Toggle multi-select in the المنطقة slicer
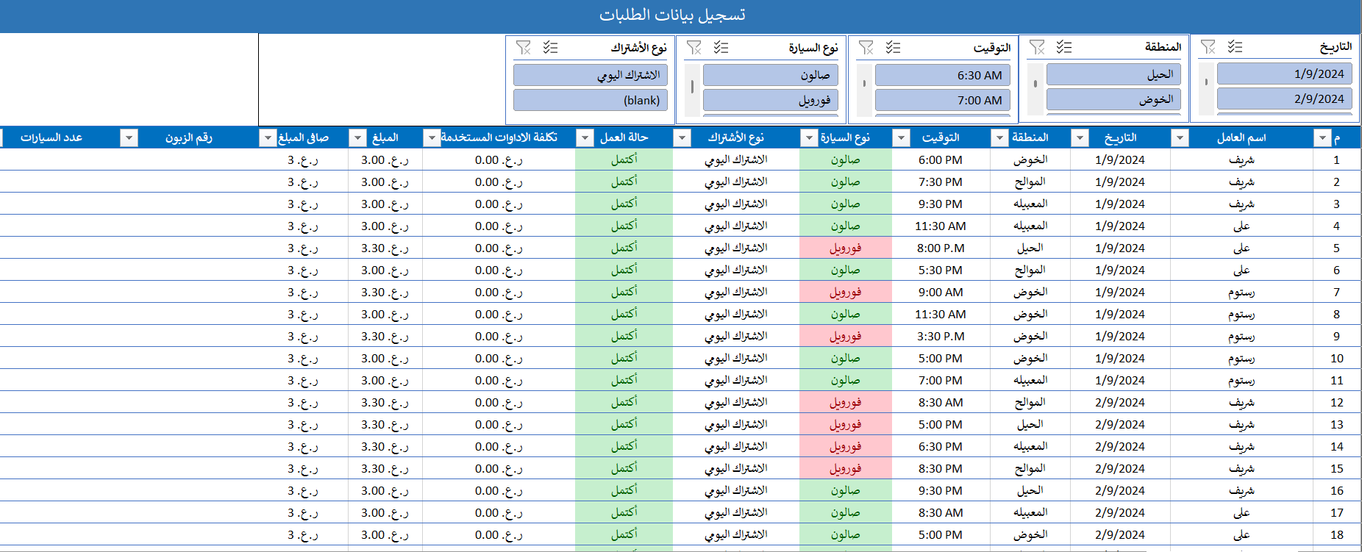 coord(1064,47)
